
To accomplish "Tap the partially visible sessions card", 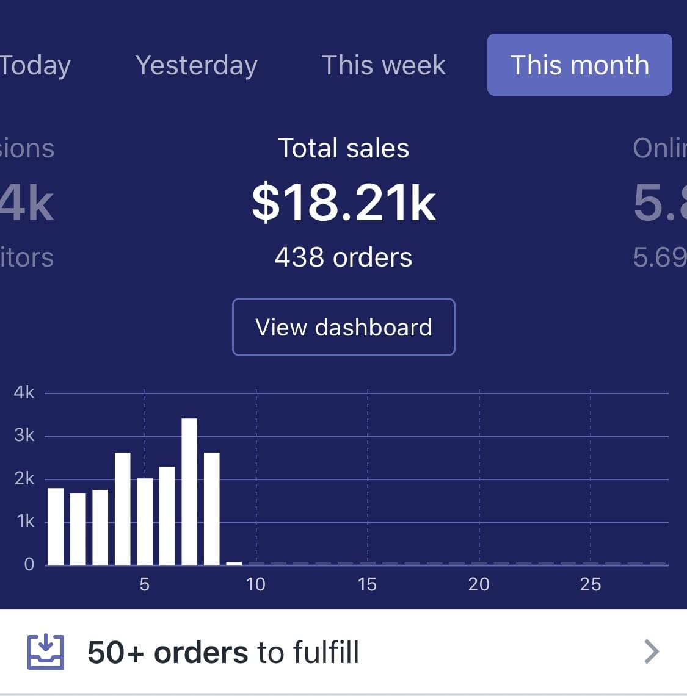I will (x=27, y=201).
